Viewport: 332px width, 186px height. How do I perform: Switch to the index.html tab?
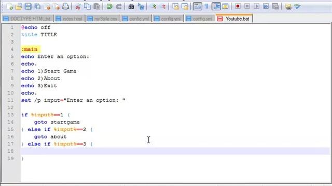point(69,19)
